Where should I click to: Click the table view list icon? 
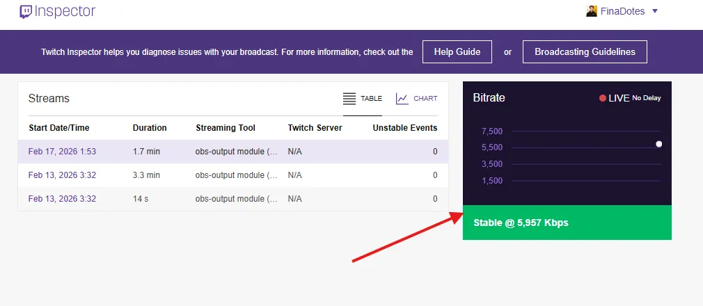coord(349,99)
